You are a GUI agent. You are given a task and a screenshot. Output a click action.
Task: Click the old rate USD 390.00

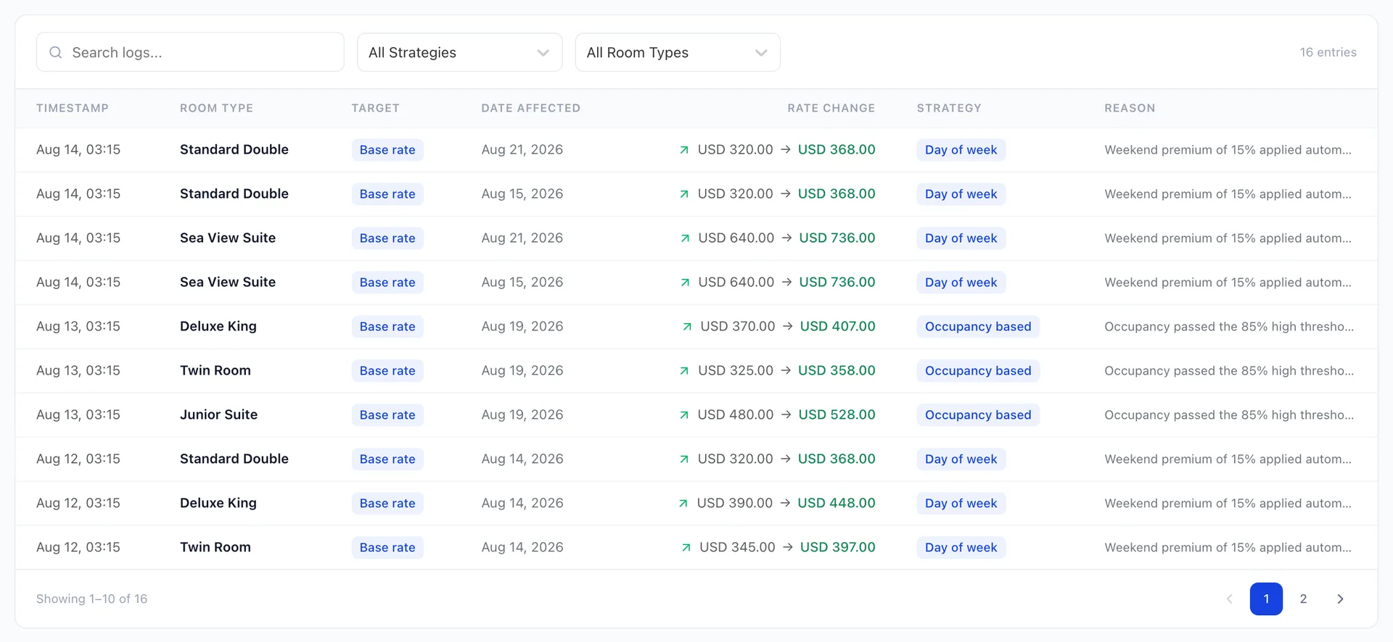coord(735,503)
